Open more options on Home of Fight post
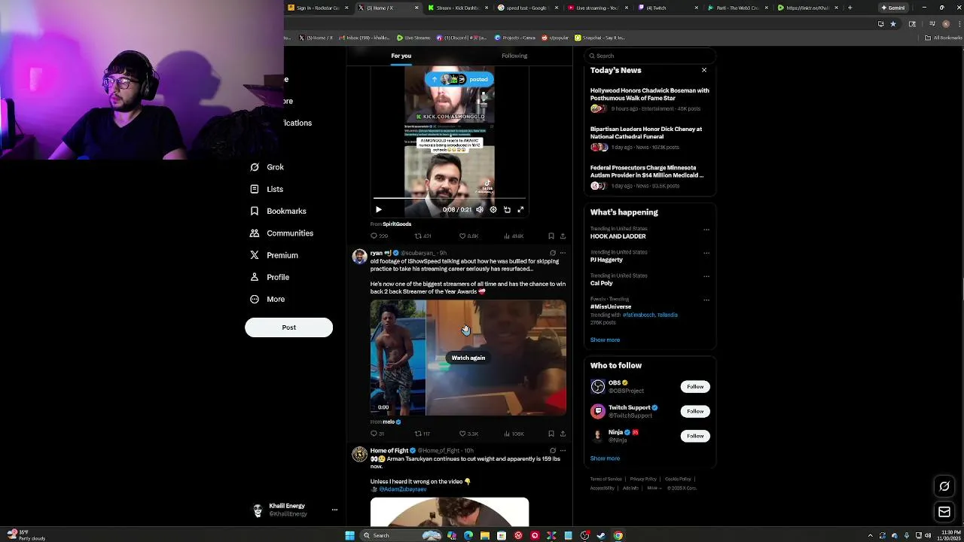The height and width of the screenshot is (542, 964). [x=563, y=451]
